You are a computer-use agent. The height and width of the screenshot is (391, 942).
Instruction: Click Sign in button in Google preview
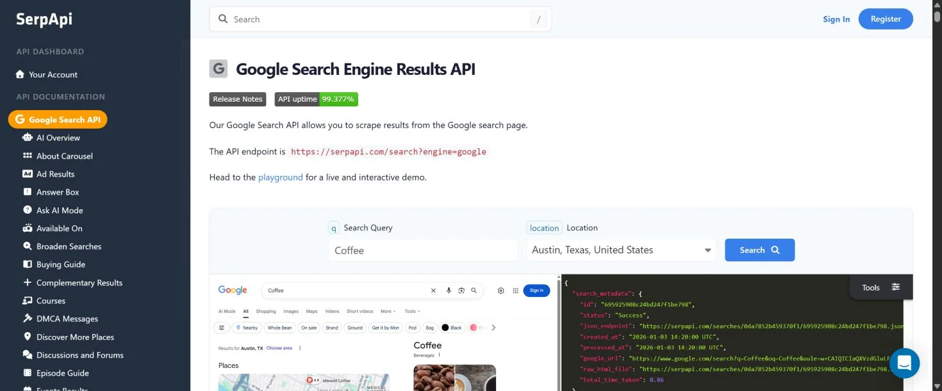pyautogui.click(x=537, y=291)
